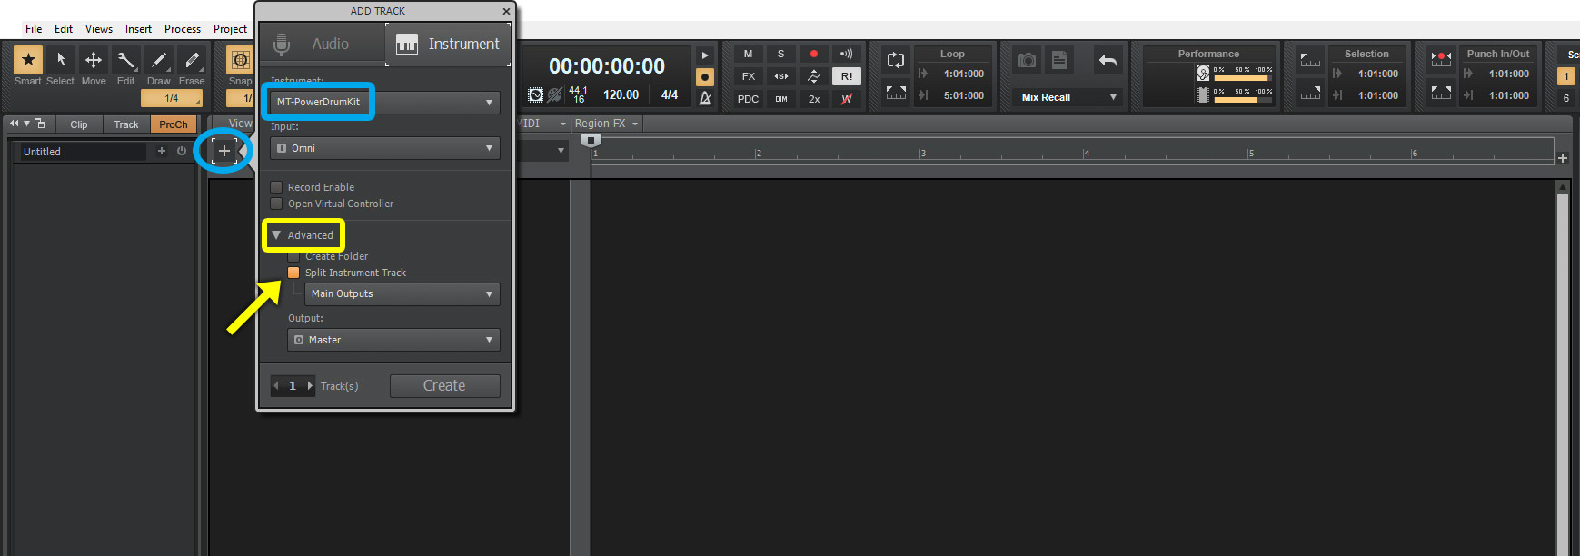Set loop points to selection icon

895,93
